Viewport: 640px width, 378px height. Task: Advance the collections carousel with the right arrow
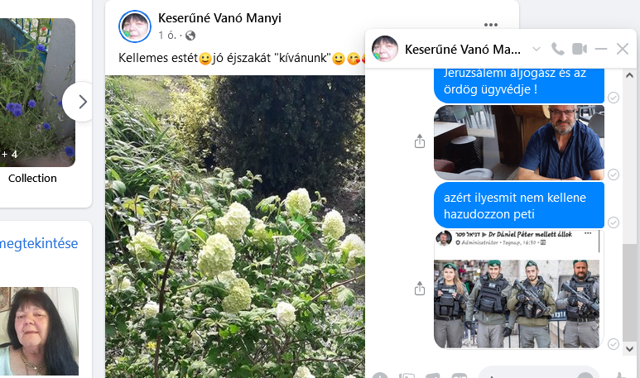pos(82,102)
